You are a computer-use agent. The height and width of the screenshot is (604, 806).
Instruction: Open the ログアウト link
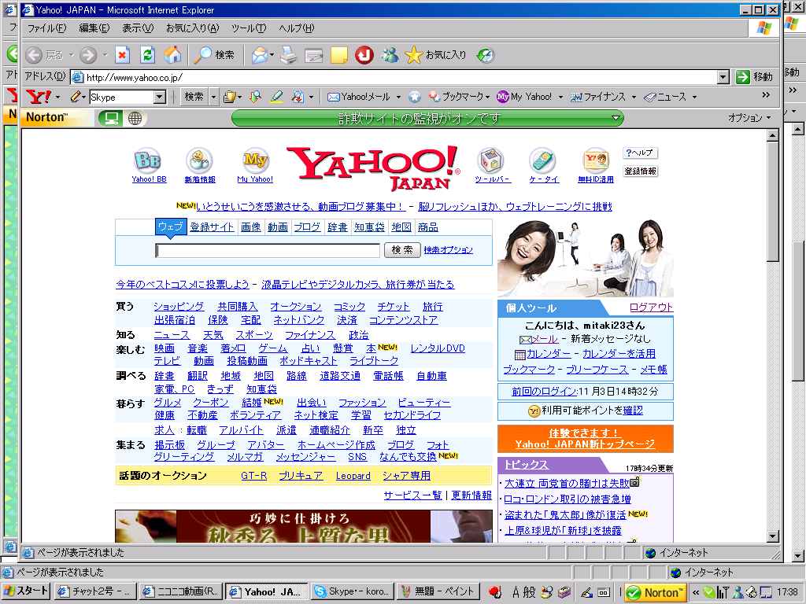[651, 308]
